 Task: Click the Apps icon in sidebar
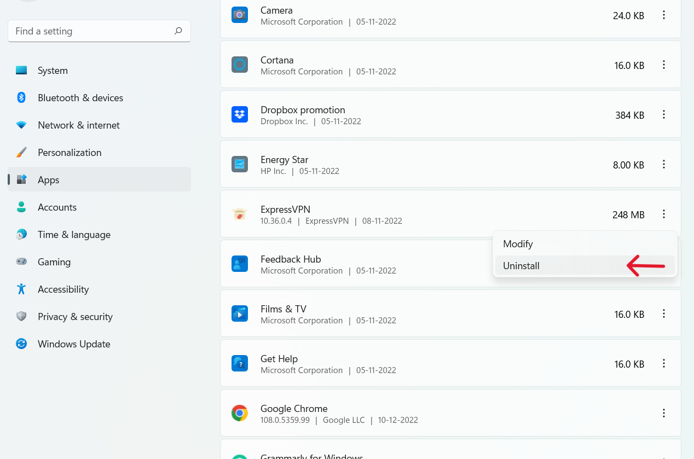[21, 180]
